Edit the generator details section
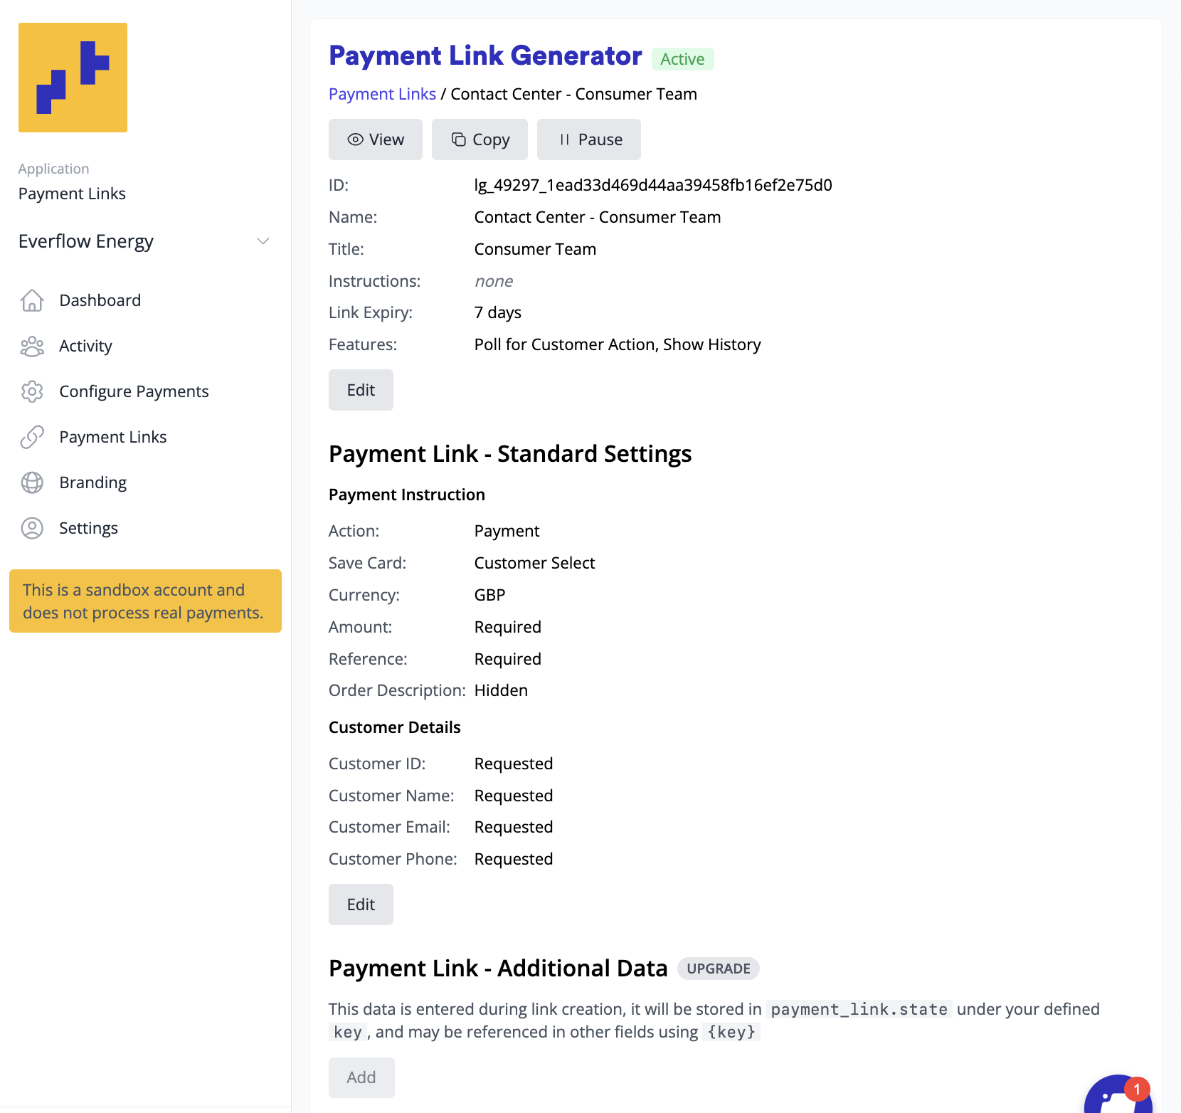 361,390
